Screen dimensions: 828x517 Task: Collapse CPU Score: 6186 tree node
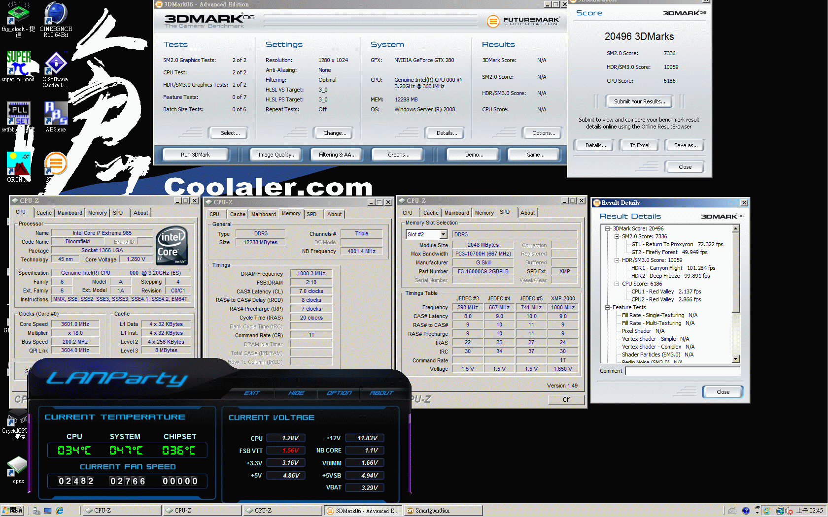tap(617, 284)
